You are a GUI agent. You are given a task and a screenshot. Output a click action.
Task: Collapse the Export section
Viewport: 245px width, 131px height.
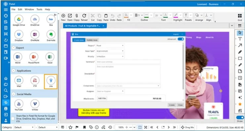tap(14, 48)
